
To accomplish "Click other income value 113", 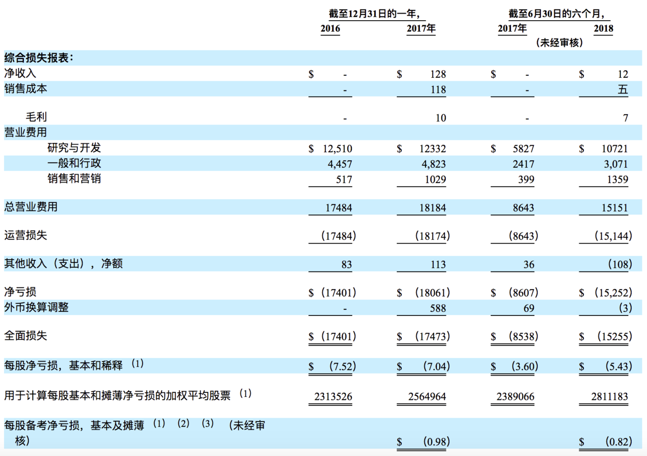I will coord(438,264).
